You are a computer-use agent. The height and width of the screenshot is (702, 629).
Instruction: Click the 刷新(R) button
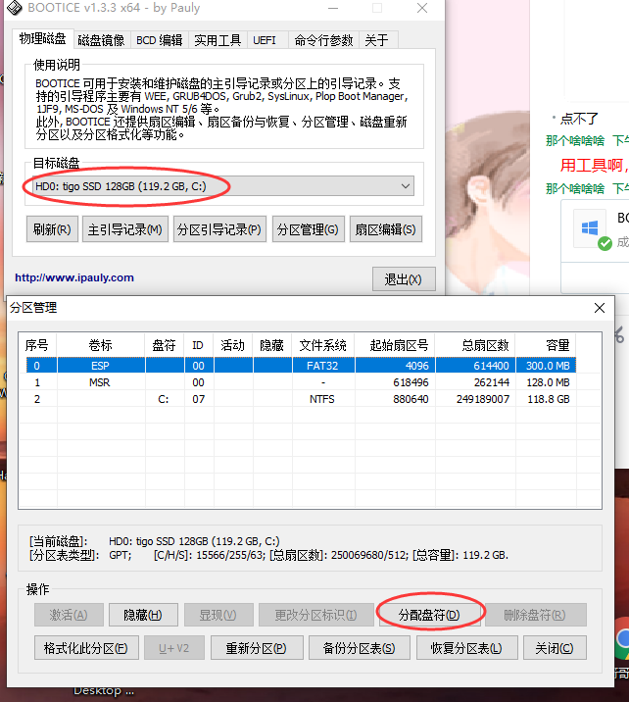pos(52,229)
